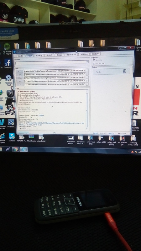This screenshot has width=141, height=251.
Task: Click the CSC file browse button
Action: [19, 84]
